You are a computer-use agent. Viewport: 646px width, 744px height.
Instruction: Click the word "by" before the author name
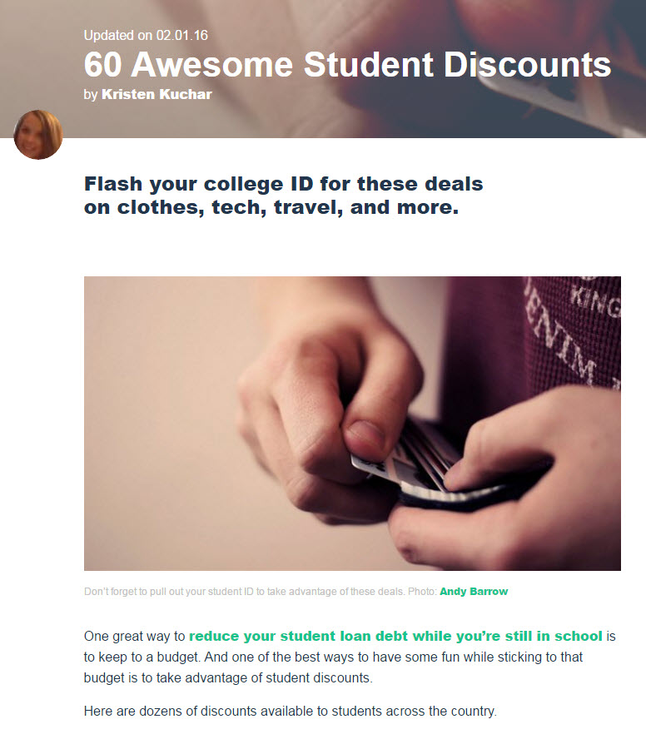click(91, 95)
